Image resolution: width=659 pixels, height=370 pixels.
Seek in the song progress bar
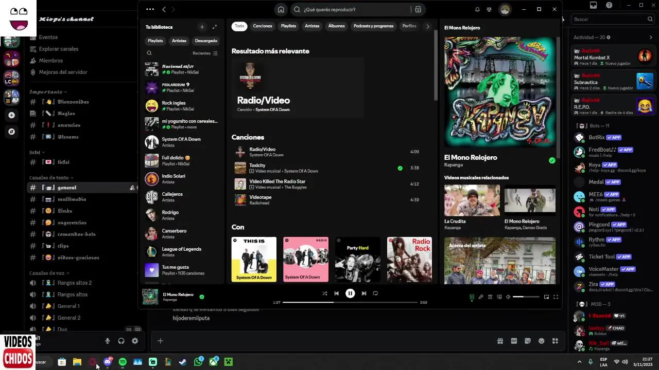point(350,302)
